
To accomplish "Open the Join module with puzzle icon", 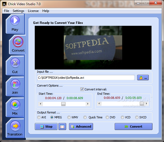I will point(15,86).
